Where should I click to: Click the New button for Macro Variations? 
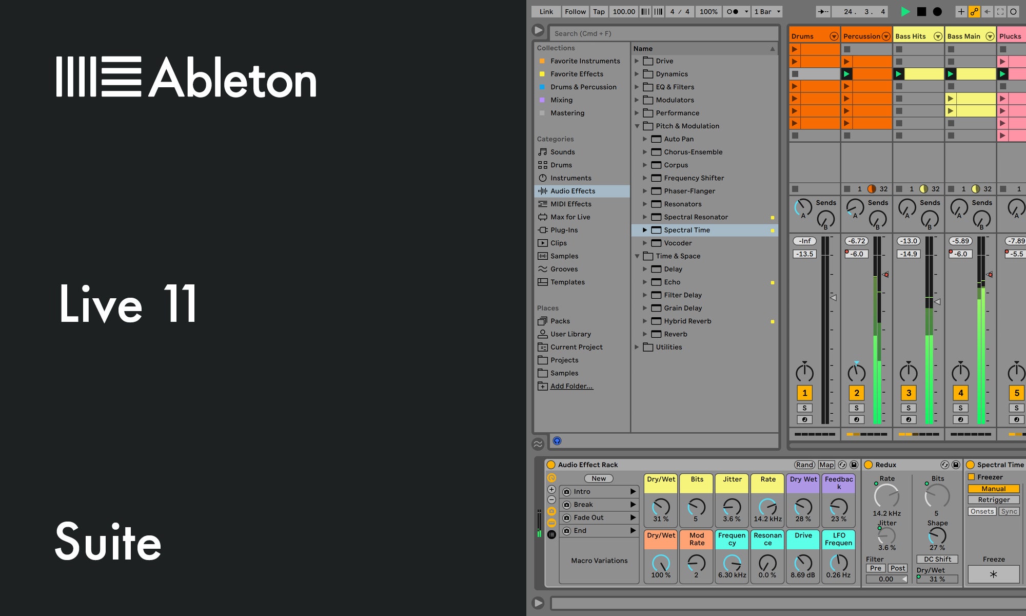[x=598, y=478]
